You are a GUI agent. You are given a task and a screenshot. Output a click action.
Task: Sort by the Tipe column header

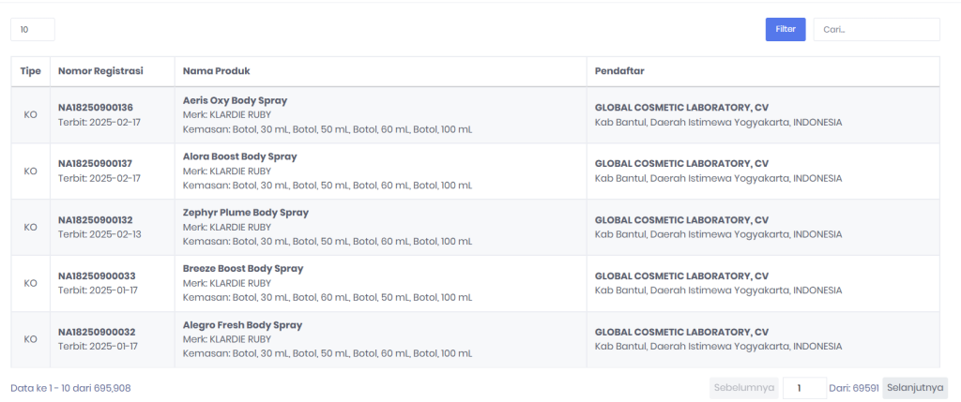pyautogui.click(x=30, y=71)
